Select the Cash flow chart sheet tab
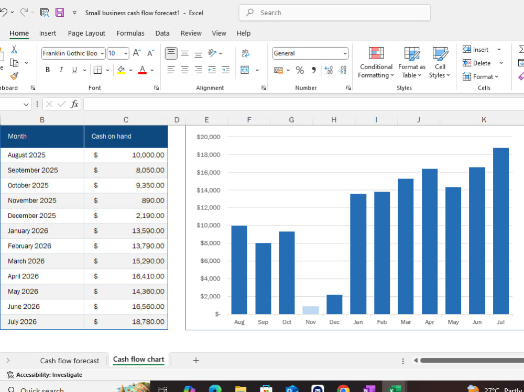Image resolution: width=524 pixels, height=392 pixels. pos(139,360)
